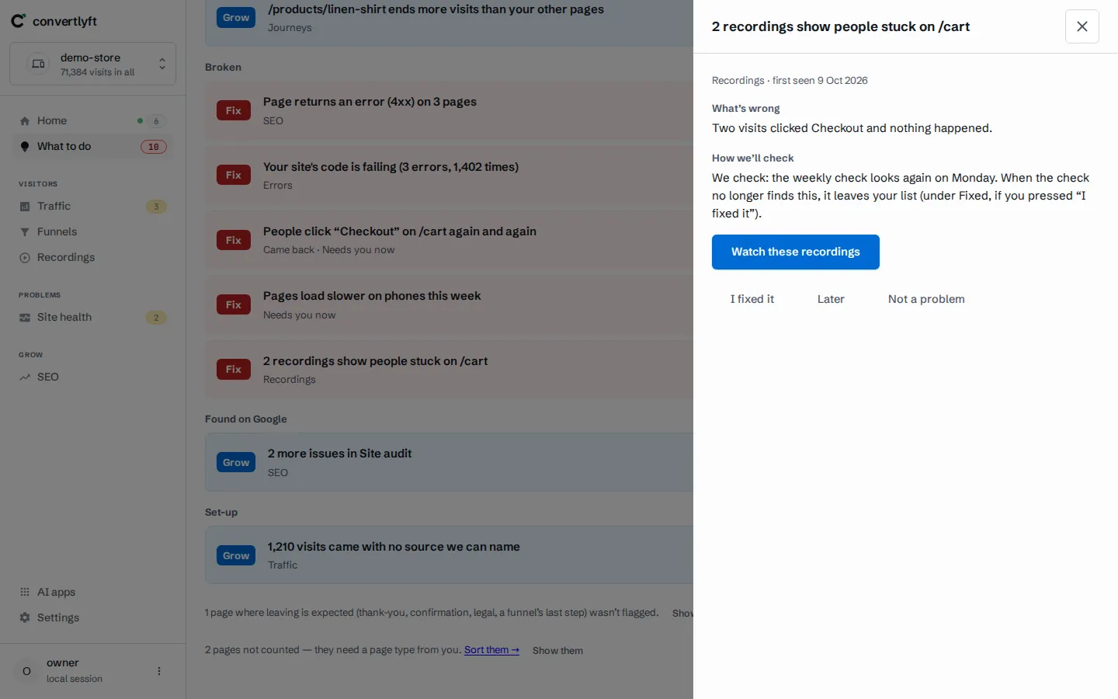Click the Recordings play icon
Screen dimensions: 1118x699
click(x=25, y=258)
